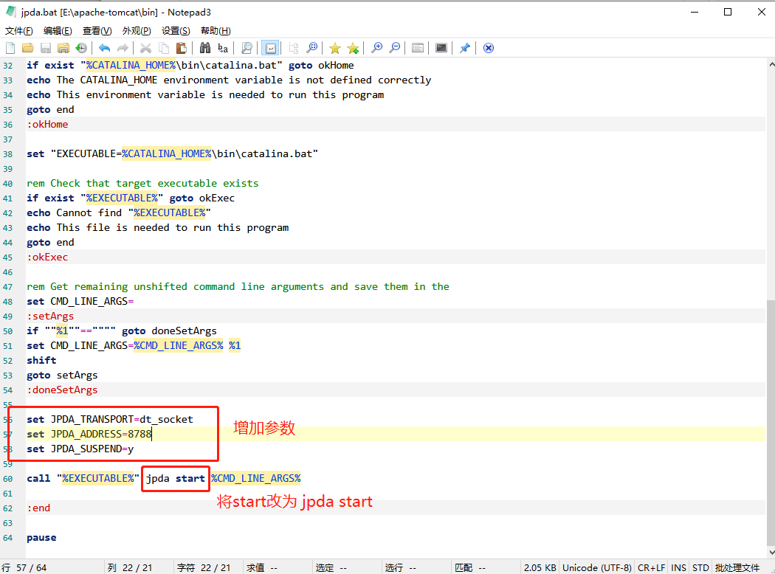
Task: Open Replace with the 'ba' icon
Action: point(223,47)
